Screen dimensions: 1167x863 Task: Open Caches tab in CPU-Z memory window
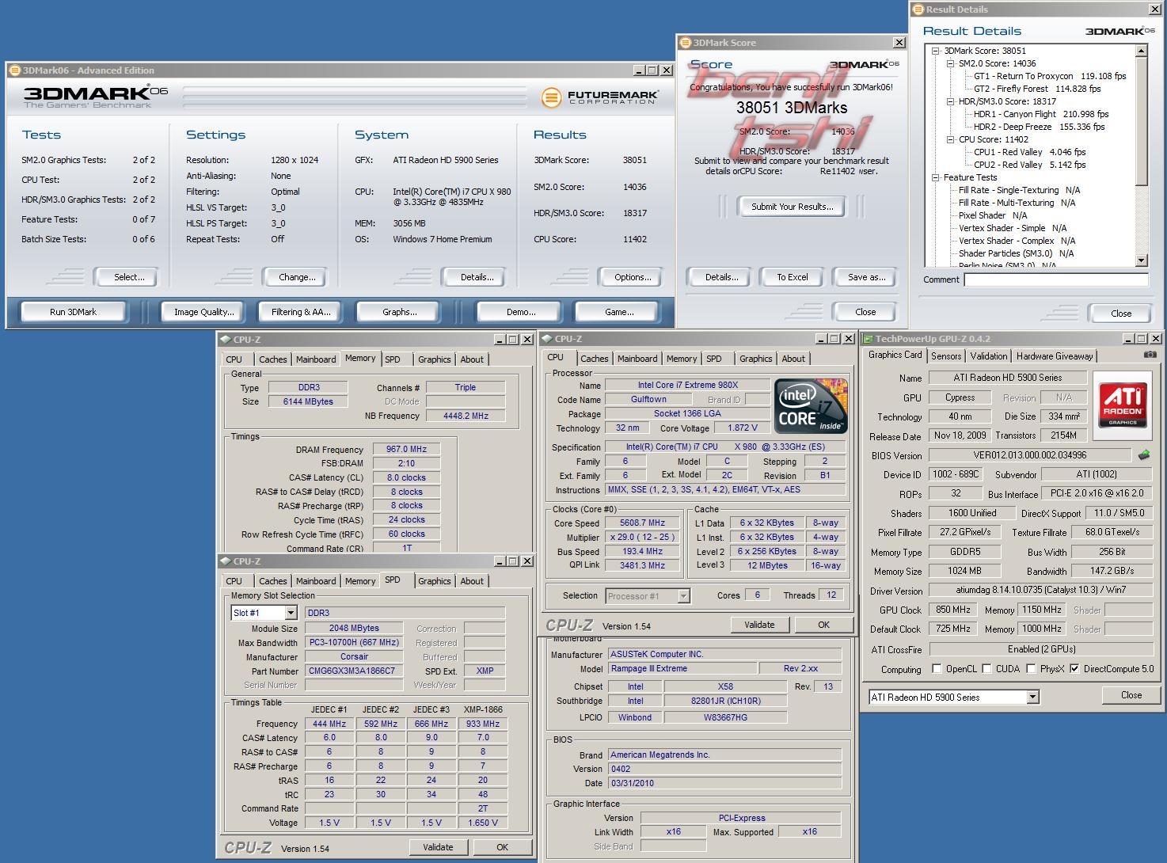pyautogui.click(x=273, y=359)
